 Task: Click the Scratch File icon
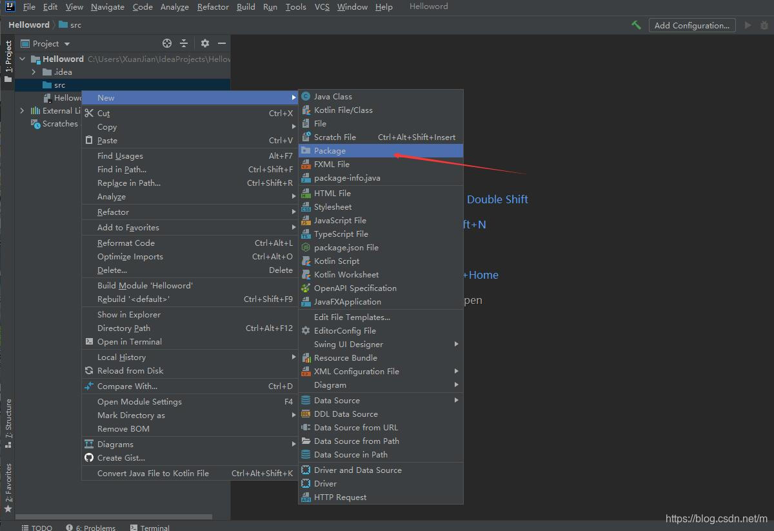point(306,137)
